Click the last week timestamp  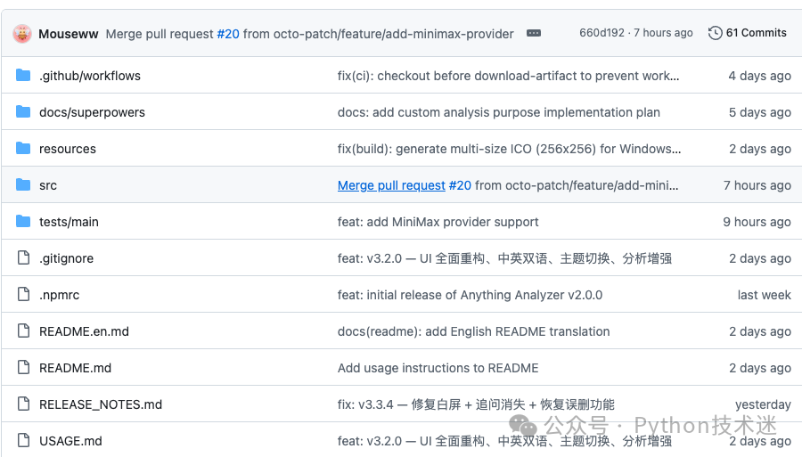pos(765,295)
